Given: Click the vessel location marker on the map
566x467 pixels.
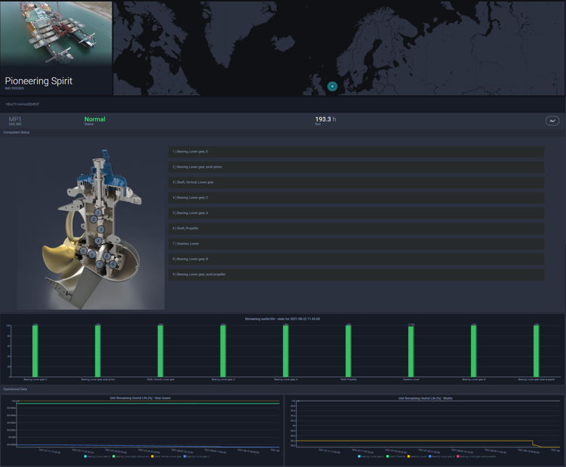Looking at the screenshot, I should [332, 86].
